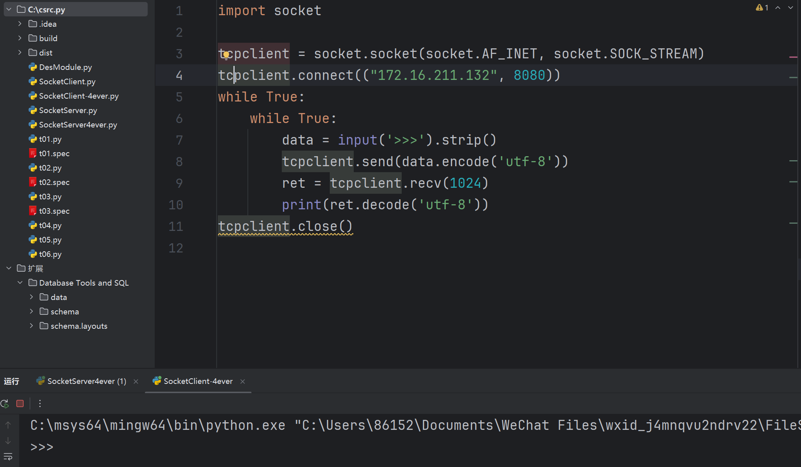The height and width of the screenshot is (467, 801).
Task: Click the console input prompt line
Action: [240, 447]
